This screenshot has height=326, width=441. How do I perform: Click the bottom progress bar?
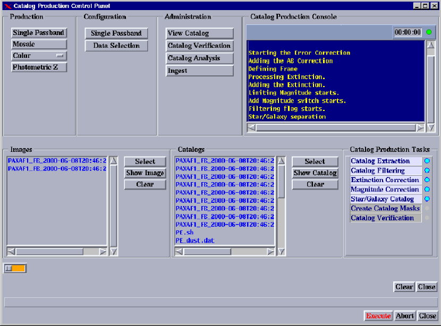pos(220,302)
